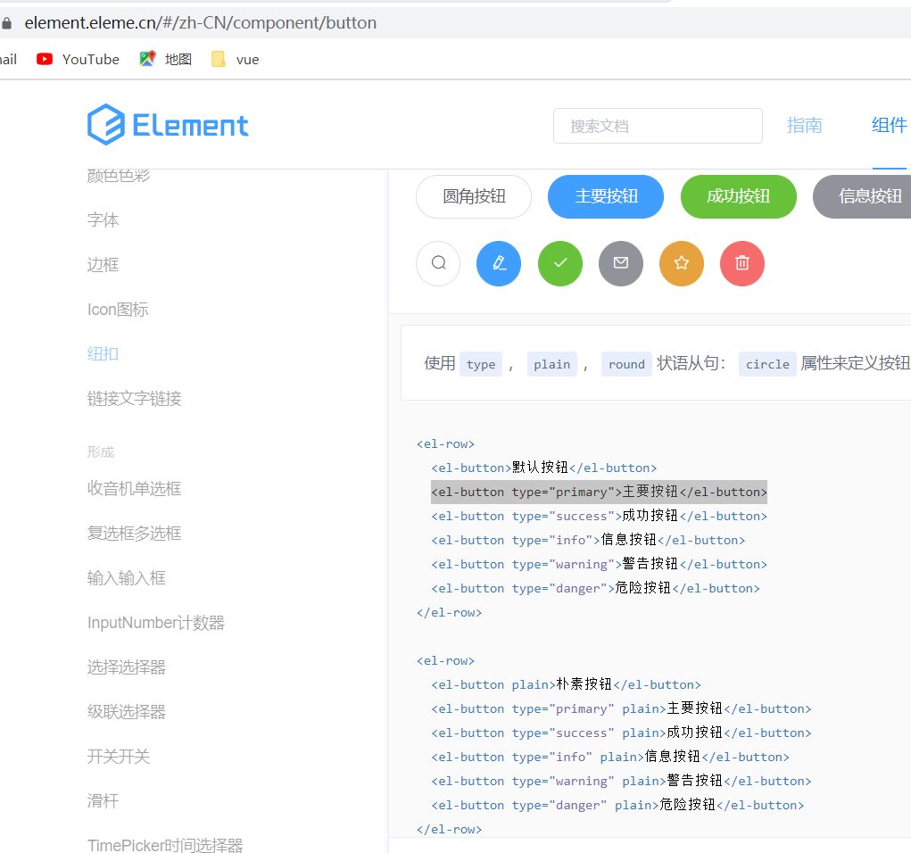Open the vue bookmark folder

click(x=236, y=59)
